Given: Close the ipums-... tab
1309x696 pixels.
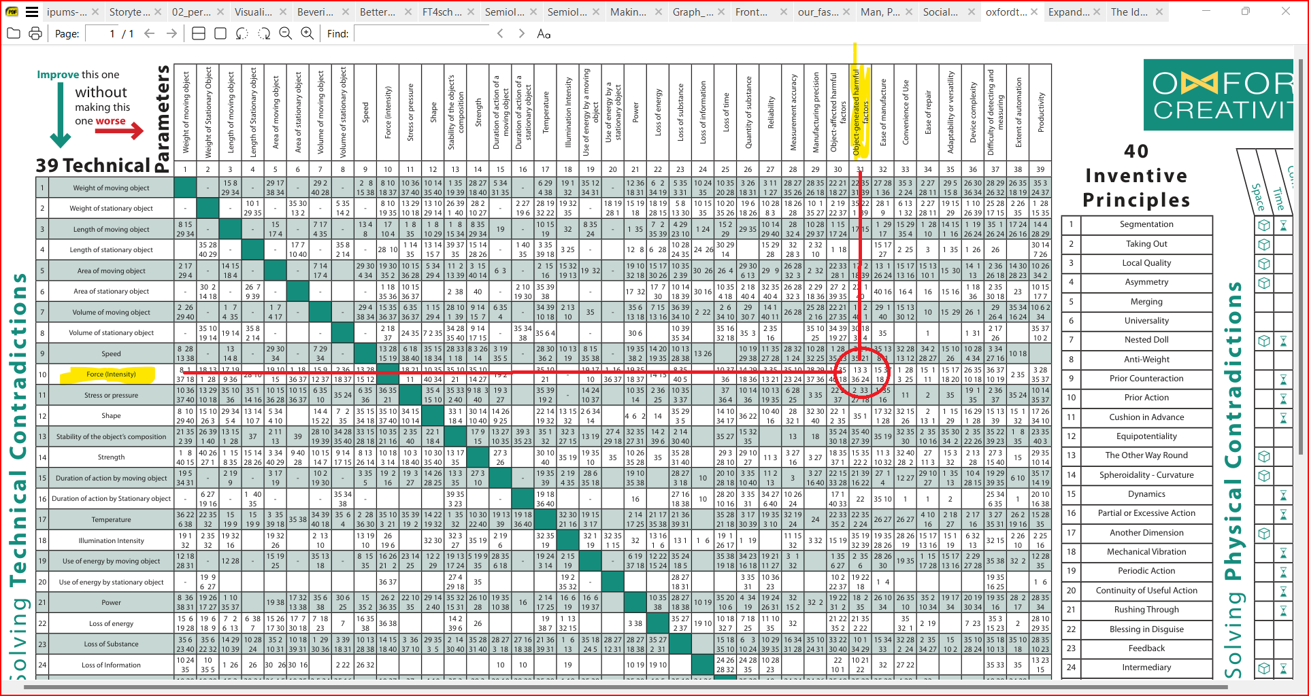Looking at the screenshot, I should coord(95,12).
